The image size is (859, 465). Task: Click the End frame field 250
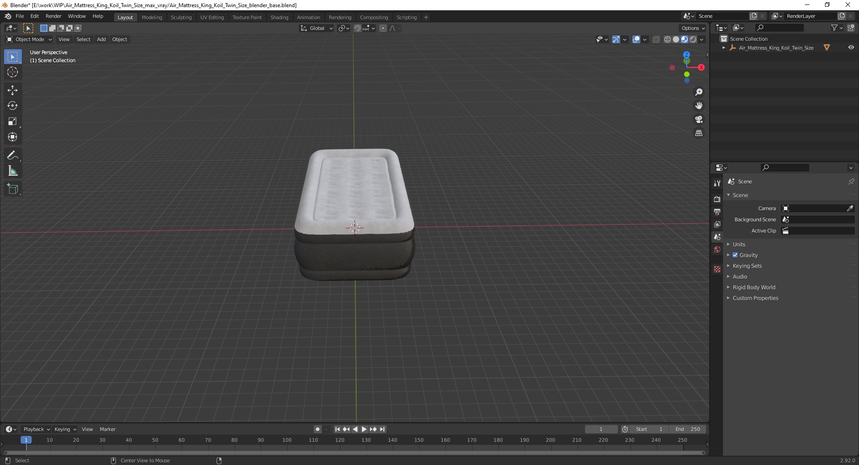pos(688,429)
